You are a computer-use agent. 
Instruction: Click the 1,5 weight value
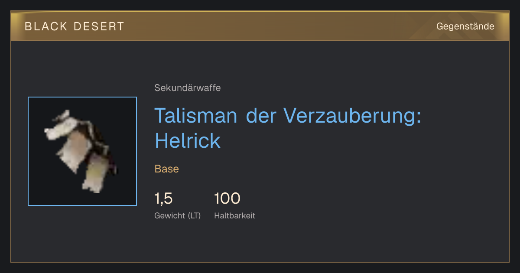tap(164, 198)
